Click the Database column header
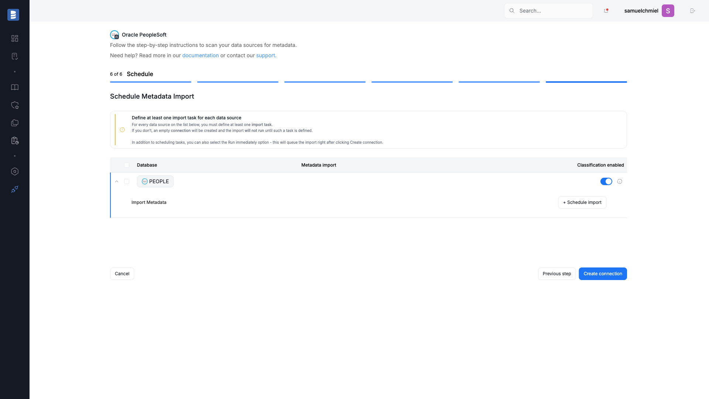The height and width of the screenshot is (399, 709). point(147,165)
